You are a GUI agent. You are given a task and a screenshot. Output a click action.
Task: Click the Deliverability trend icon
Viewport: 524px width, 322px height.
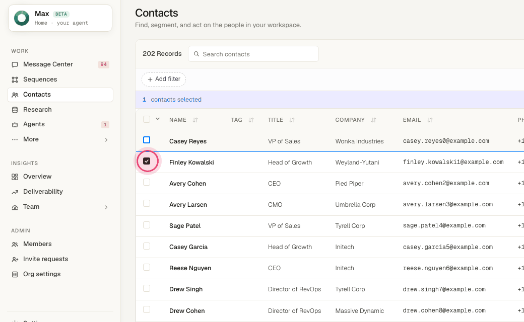pos(15,192)
